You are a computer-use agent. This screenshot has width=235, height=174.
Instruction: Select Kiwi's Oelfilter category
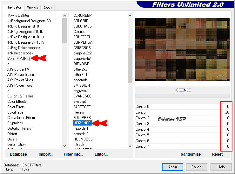[19, 16]
